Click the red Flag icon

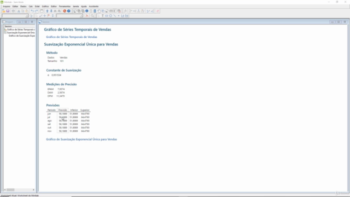click(x=49, y=16)
